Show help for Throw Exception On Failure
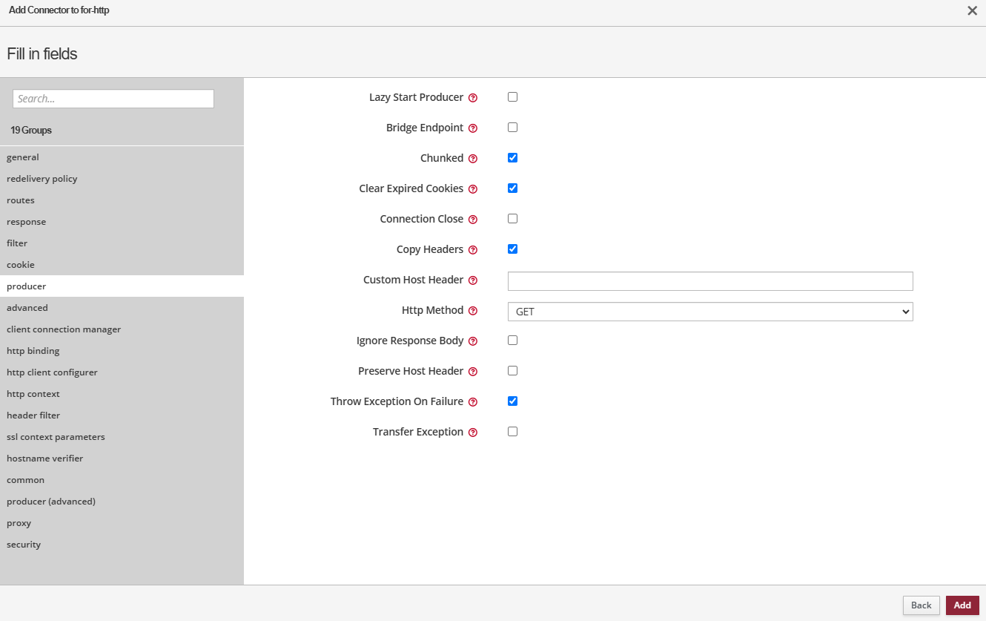This screenshot has height=621, width=986. (473, 402)
